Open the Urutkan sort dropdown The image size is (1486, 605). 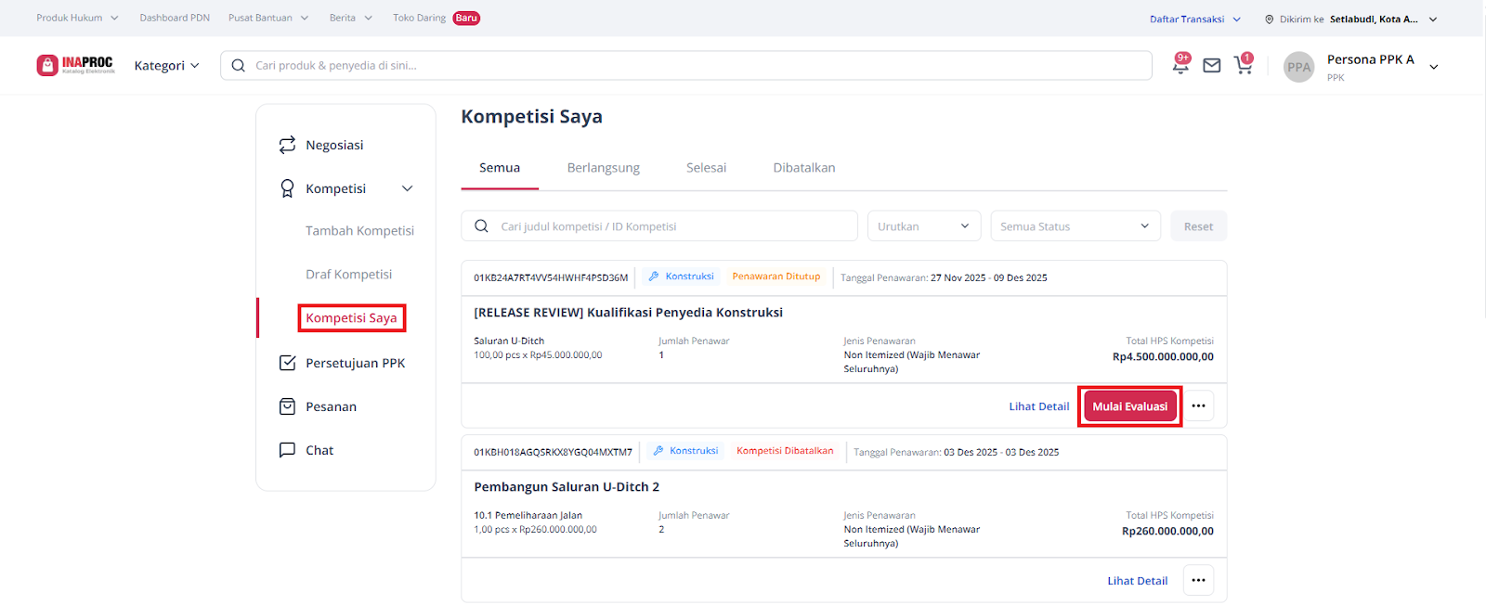[x=923, y=226]
